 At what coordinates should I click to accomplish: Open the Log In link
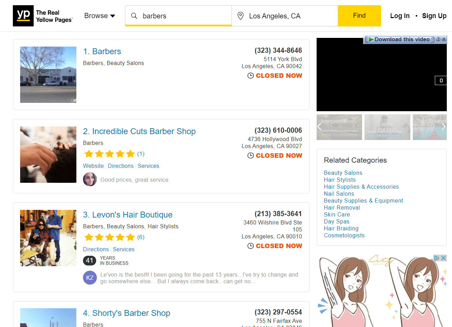click(400, 16)
